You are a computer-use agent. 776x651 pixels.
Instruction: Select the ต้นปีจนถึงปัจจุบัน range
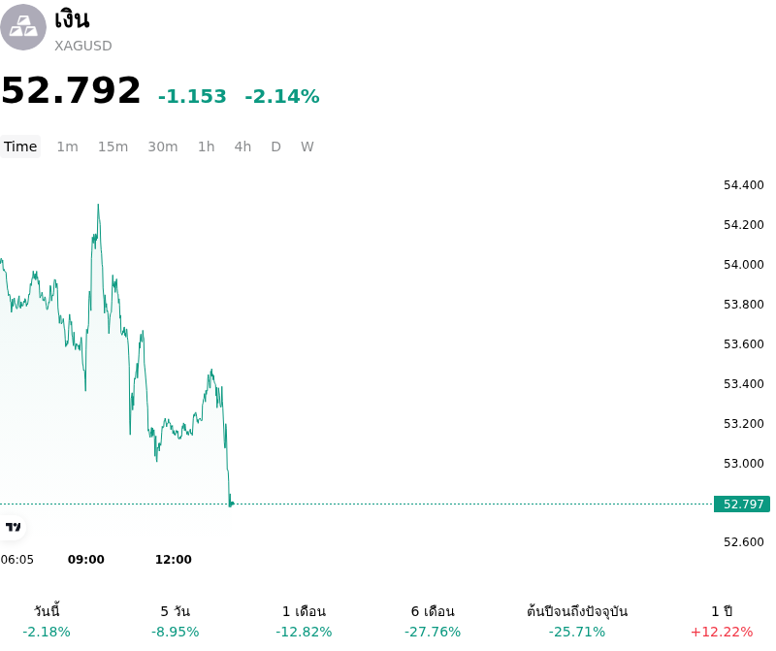pyautogui.click(x=577, y=621)
